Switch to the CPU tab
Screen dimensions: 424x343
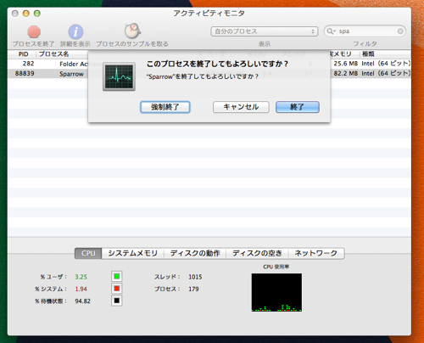point(88,253)
